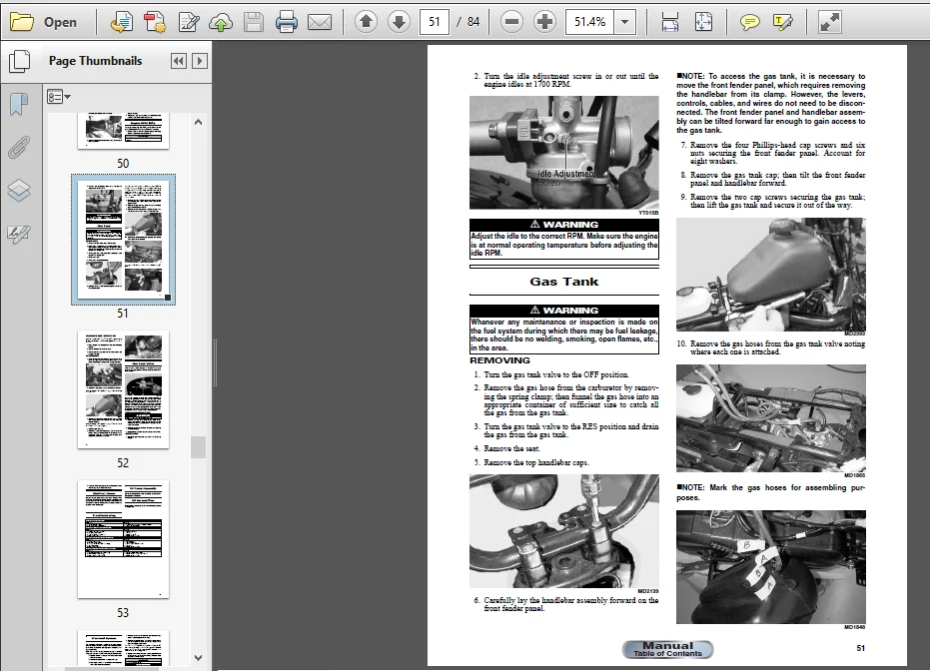Expand thumbnails panel with right arrow button
The image size is (930, 671).
click(200, 61)
